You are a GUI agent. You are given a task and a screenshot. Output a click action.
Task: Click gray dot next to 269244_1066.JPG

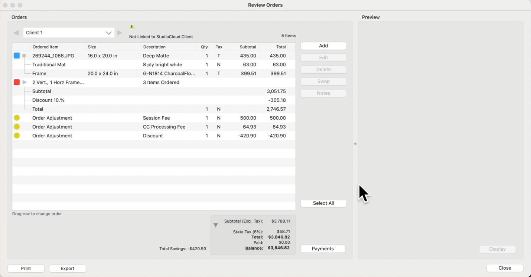tap(24, 56)
